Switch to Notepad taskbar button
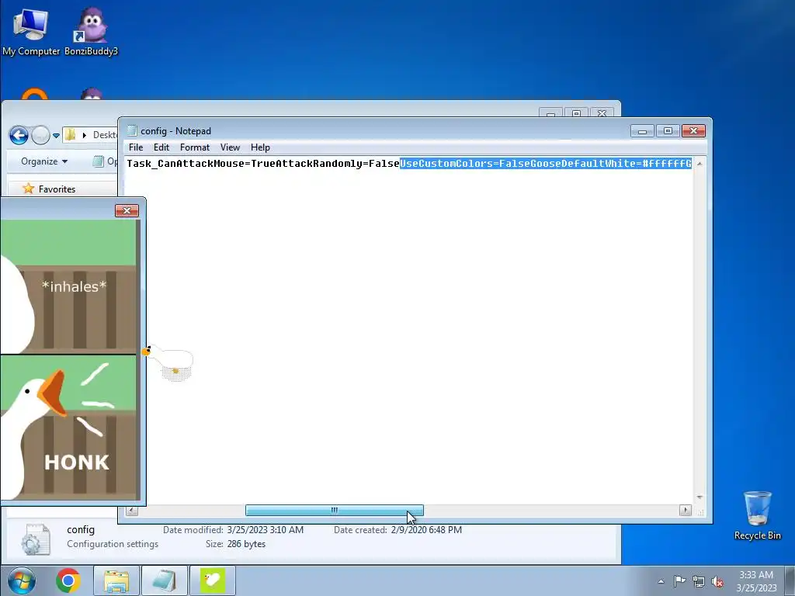This screenshot has height=596, width=795. pyautogui.click(x=165, y=580)
